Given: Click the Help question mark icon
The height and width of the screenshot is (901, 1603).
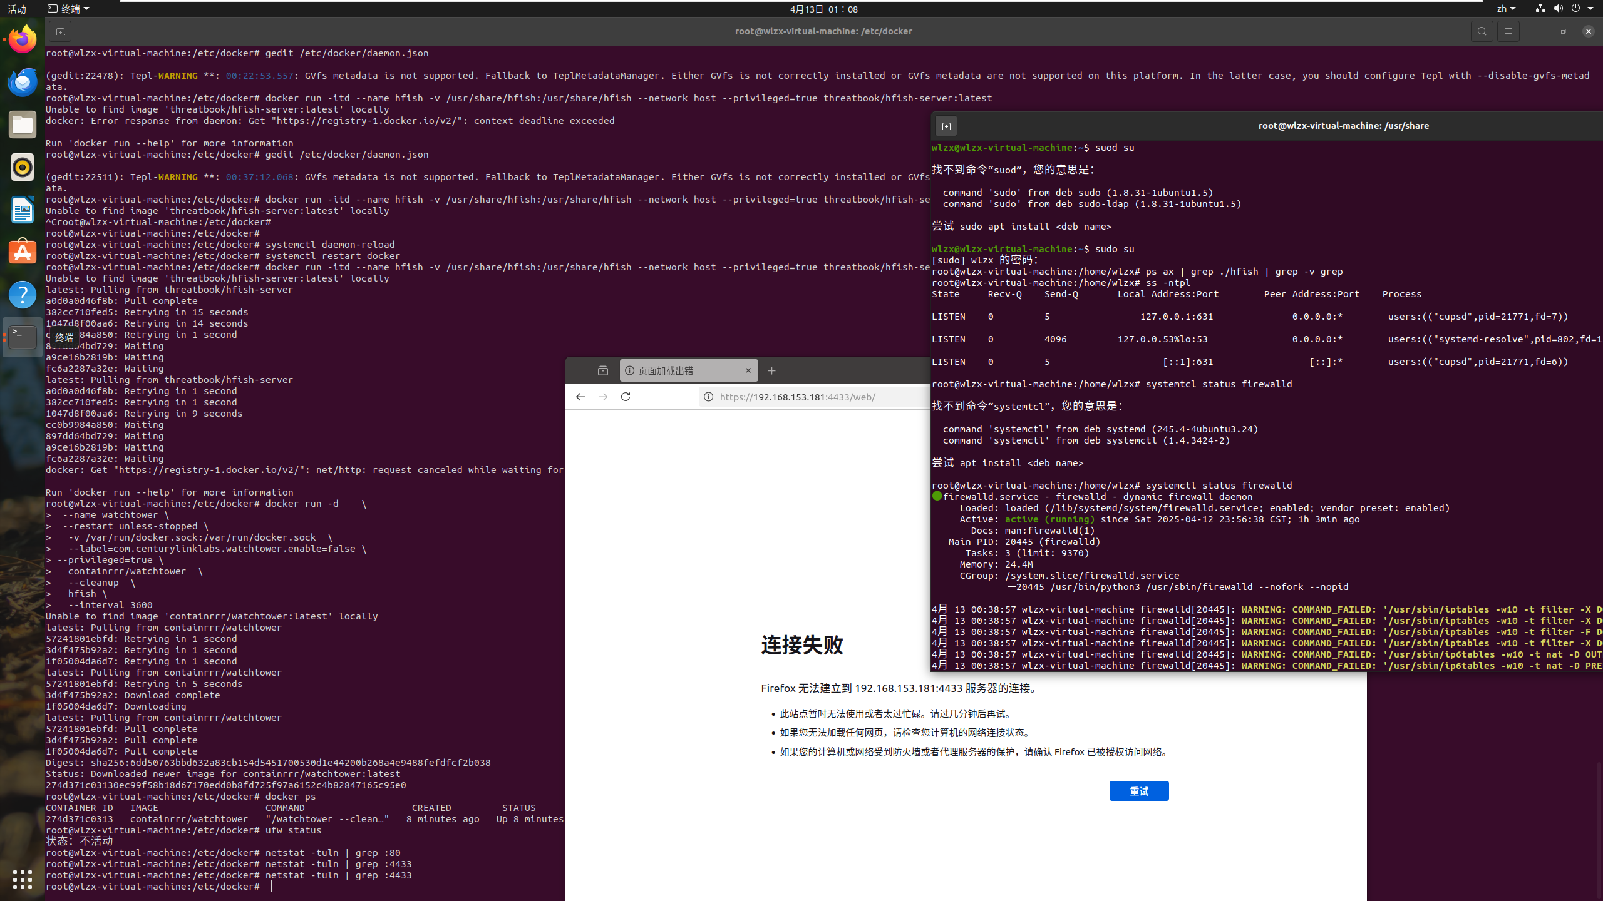Looking at the screenshot, I should coord(23,295).
